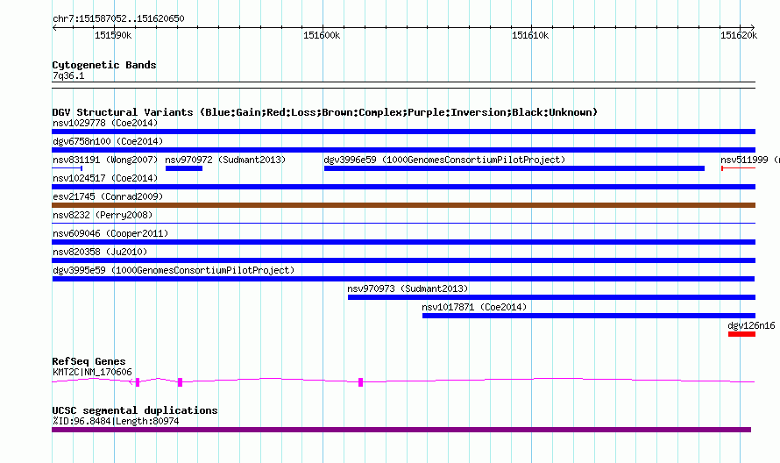780x463 pixels.
Task: Click the nsv970972 (Sudmant2013) label
Action: [225, 160]
